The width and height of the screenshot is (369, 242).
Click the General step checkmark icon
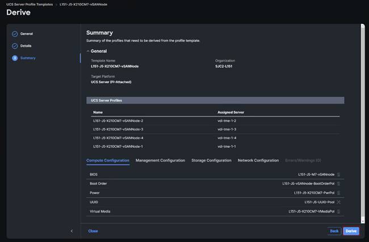tap(15, 34)
